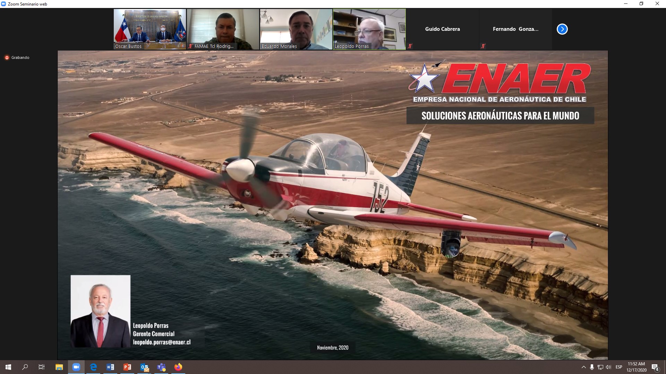Open Firefox from taskbar

point(178,367)
